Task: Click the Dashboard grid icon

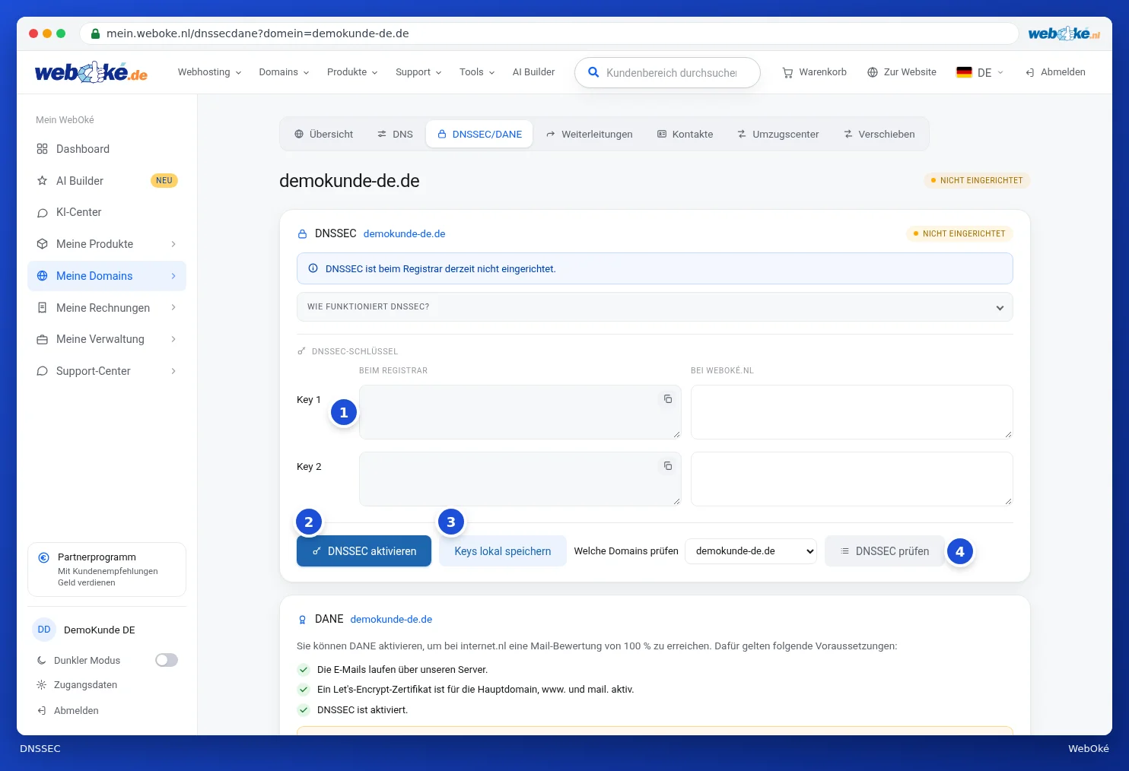Action: [43, 149]
